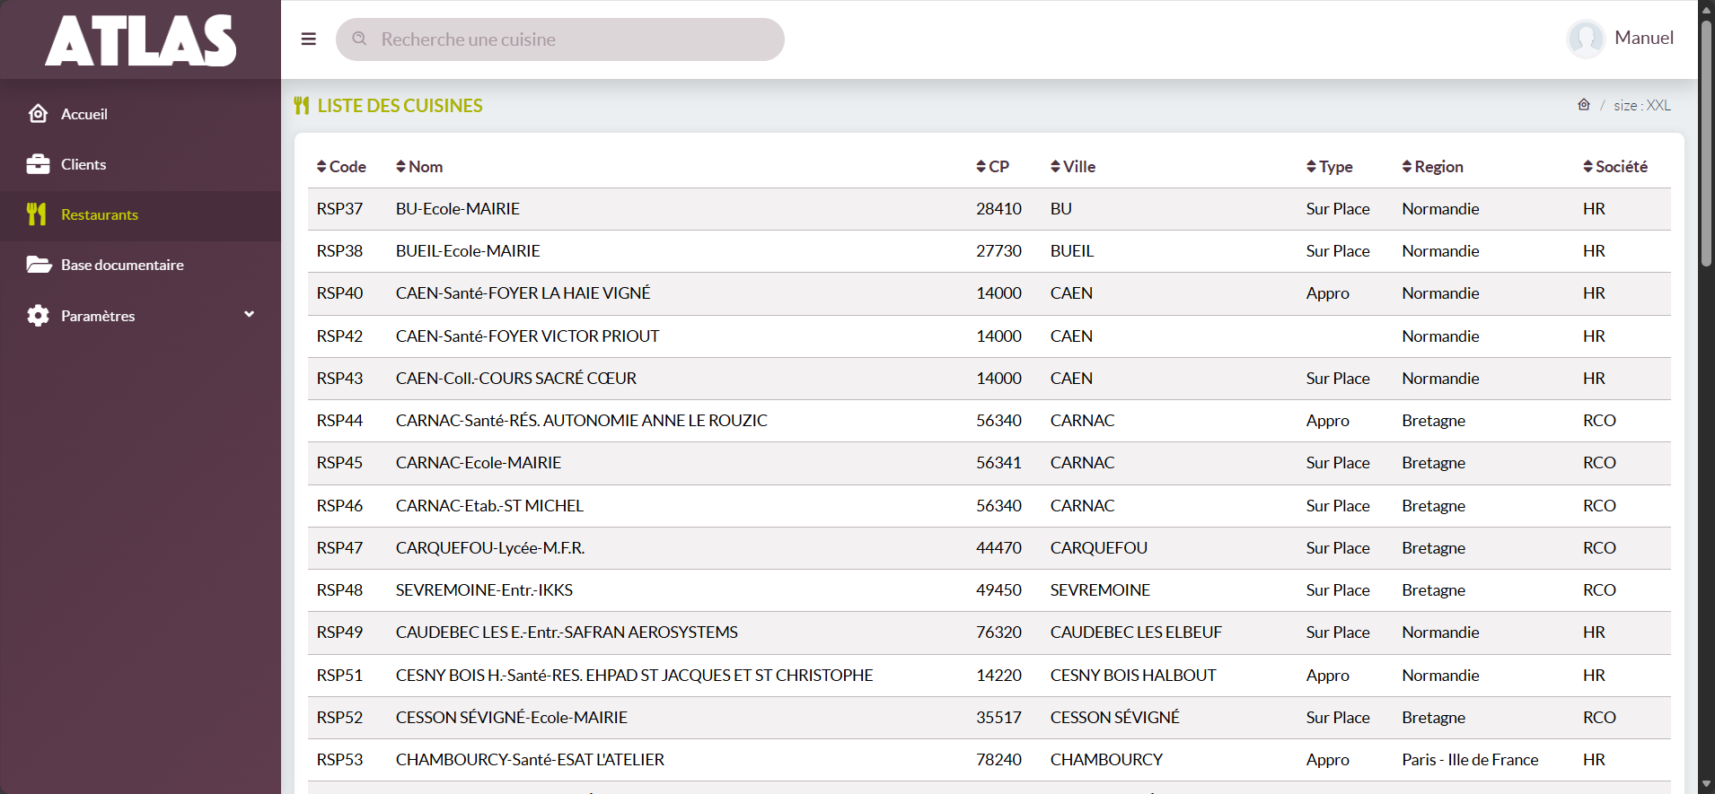Sort the table by Code column
The image size is (1715, 794).
(341, 167)
